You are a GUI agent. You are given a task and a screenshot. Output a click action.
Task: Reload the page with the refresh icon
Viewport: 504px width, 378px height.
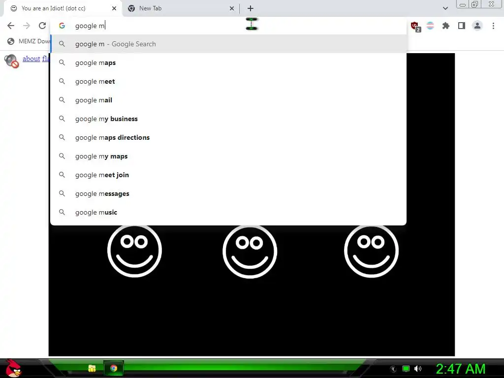42,26
